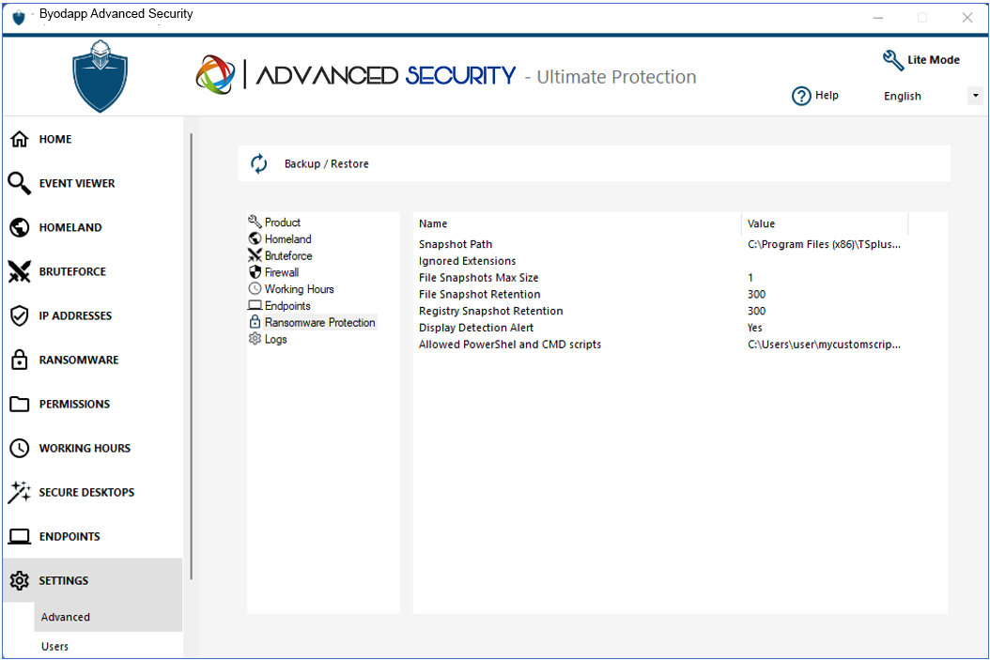Click the Home house icon
The height and width of the screenshot is (660, 990).
[x=20, y=139]
